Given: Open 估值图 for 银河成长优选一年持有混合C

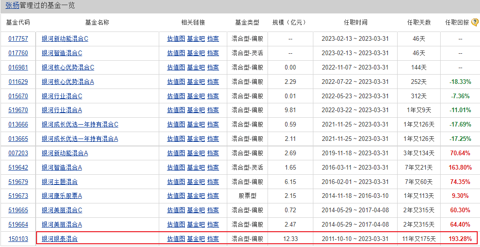Looking at the screenshot, I should click(176, 124).
